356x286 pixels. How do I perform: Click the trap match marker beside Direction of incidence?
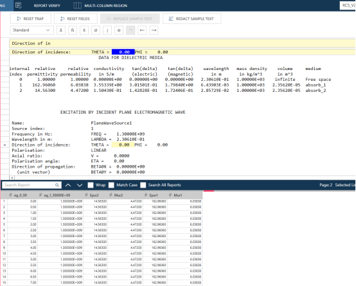(x=4, y=145)
